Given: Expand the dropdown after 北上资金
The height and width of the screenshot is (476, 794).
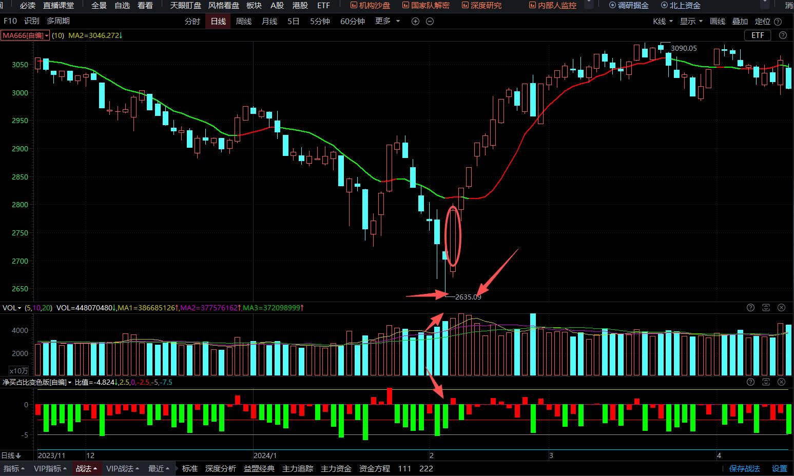Looking at the screenshot, I should (765, 4).
